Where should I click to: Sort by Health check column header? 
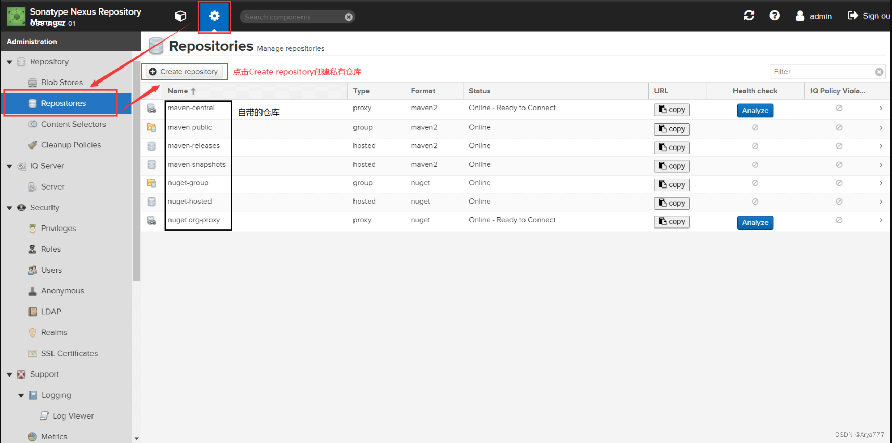pyautogui.click(x=755, y=91)
